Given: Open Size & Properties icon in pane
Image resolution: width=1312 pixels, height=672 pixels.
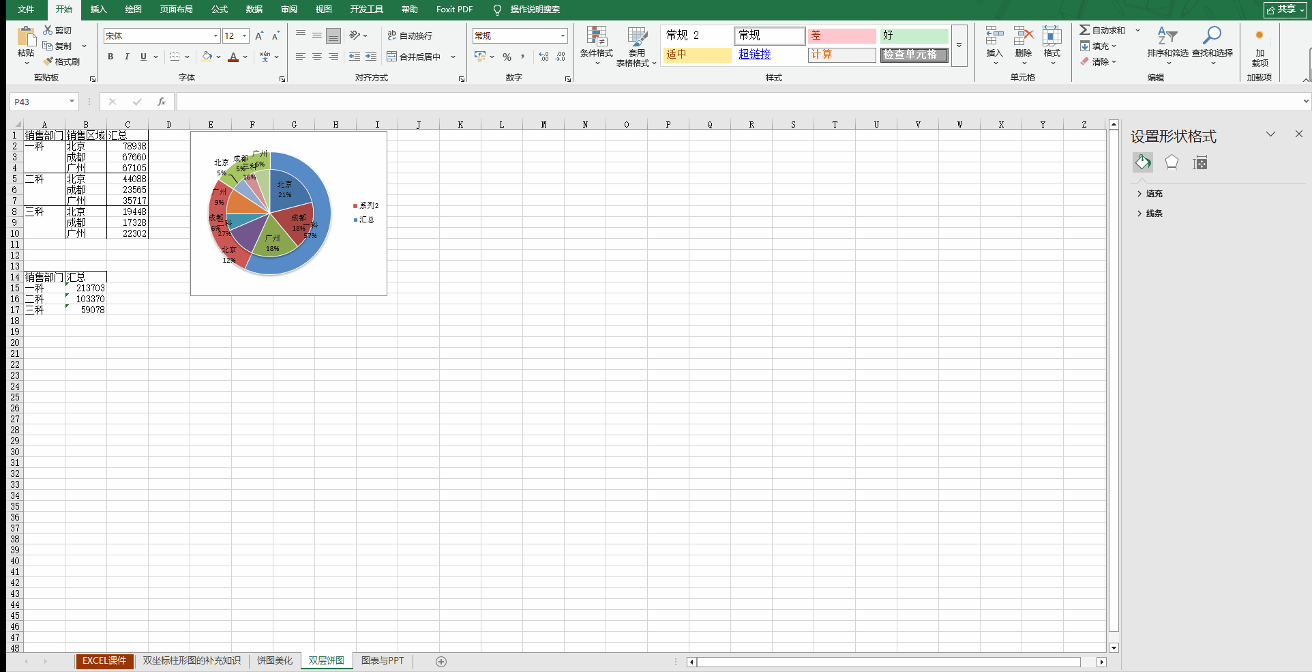Looking at the screenshot, I should tap(1200, 162).
